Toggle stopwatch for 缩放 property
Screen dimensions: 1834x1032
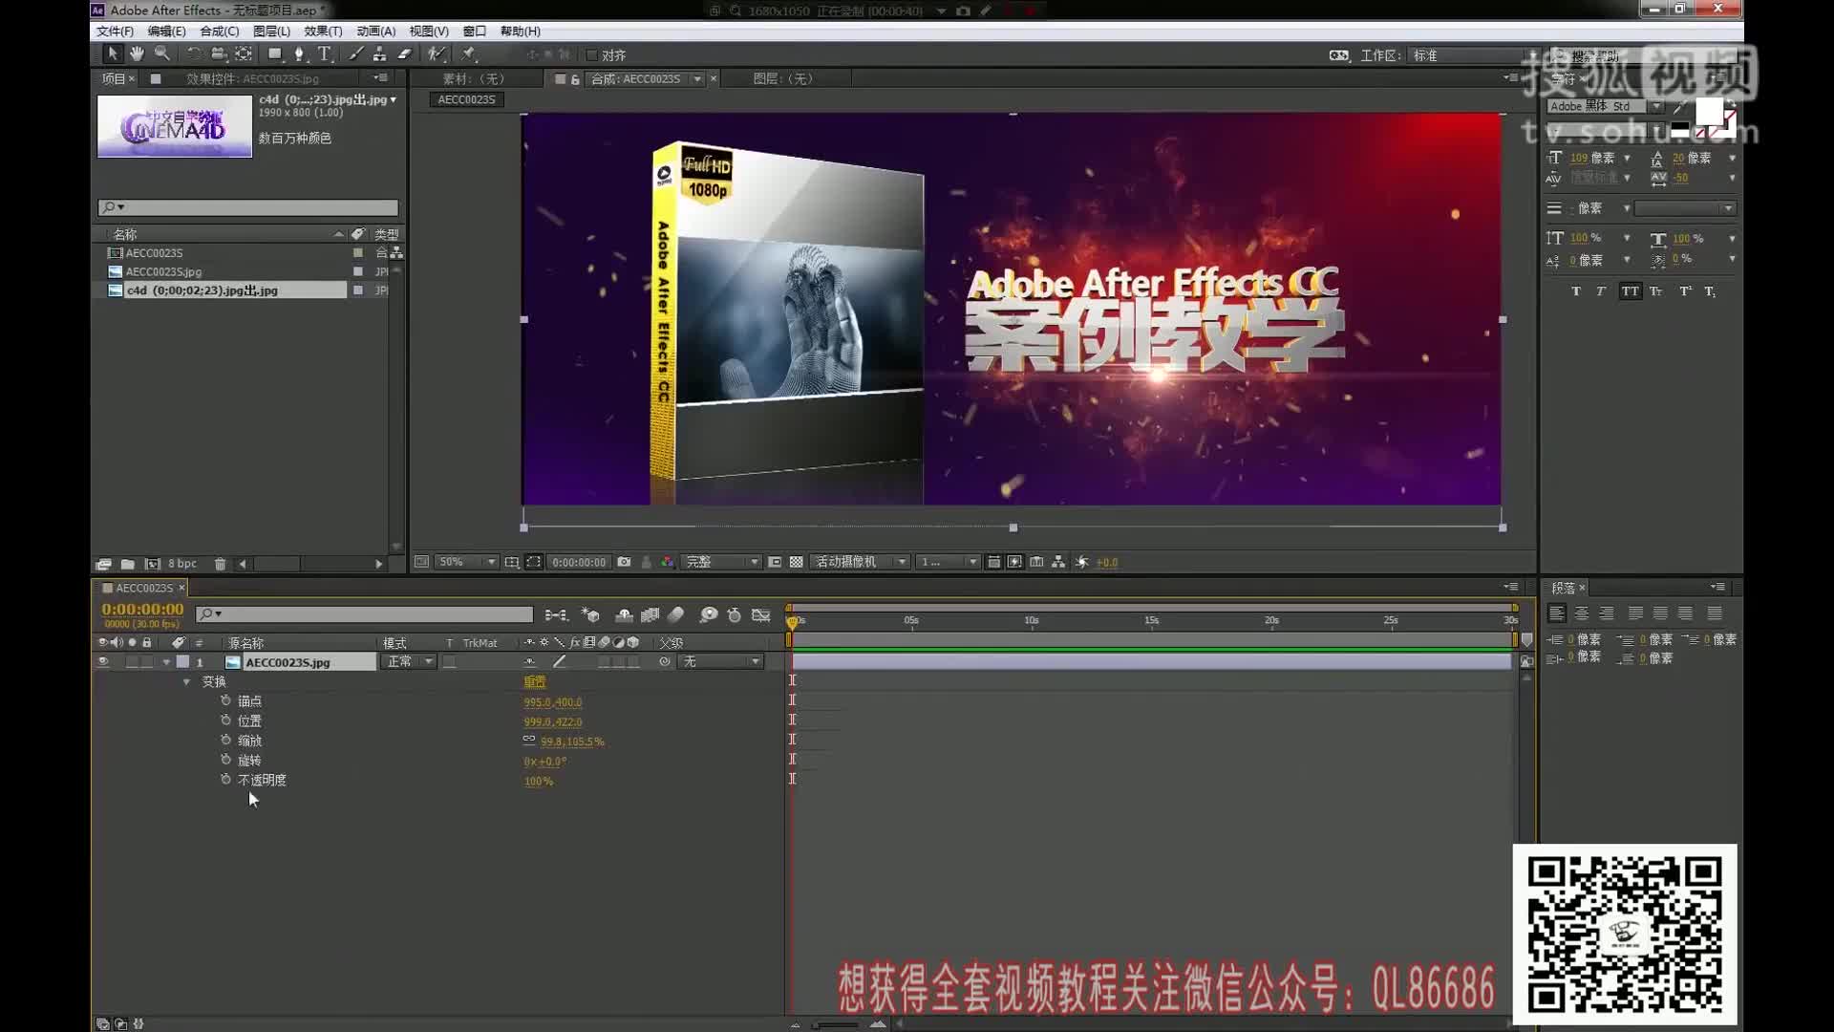pyautogui.click(x=225, y=740)
